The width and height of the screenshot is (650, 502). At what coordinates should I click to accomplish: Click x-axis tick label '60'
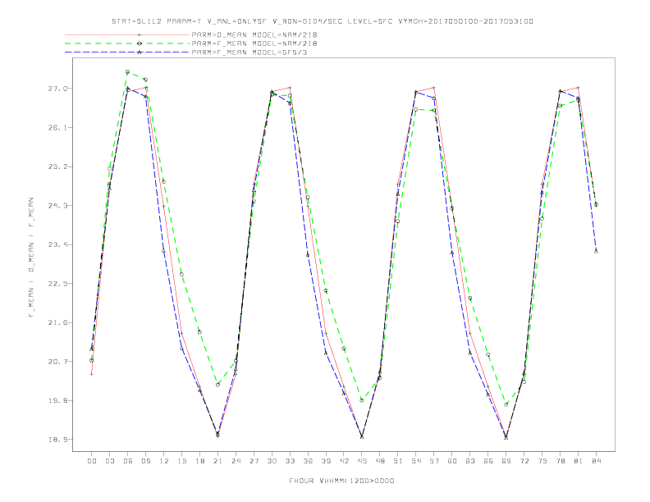(452, 461)
